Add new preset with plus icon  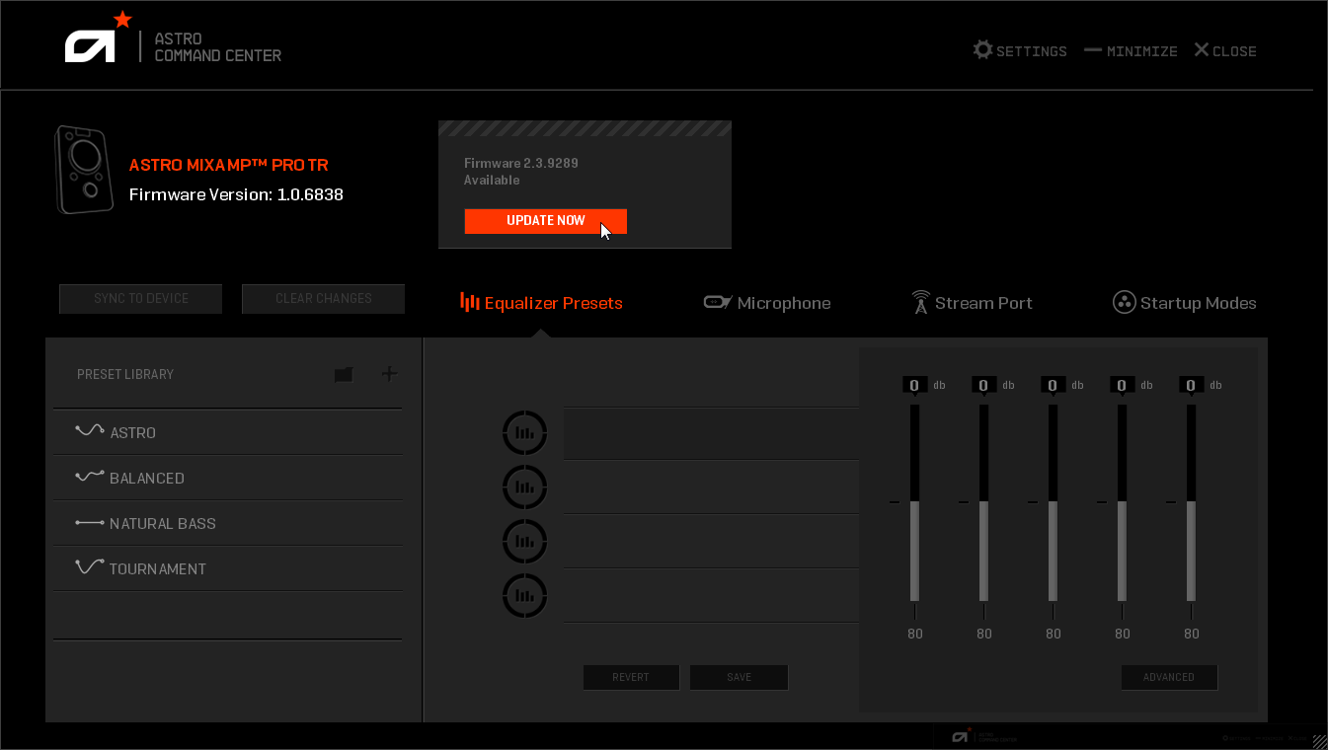[x=389, y=373]
